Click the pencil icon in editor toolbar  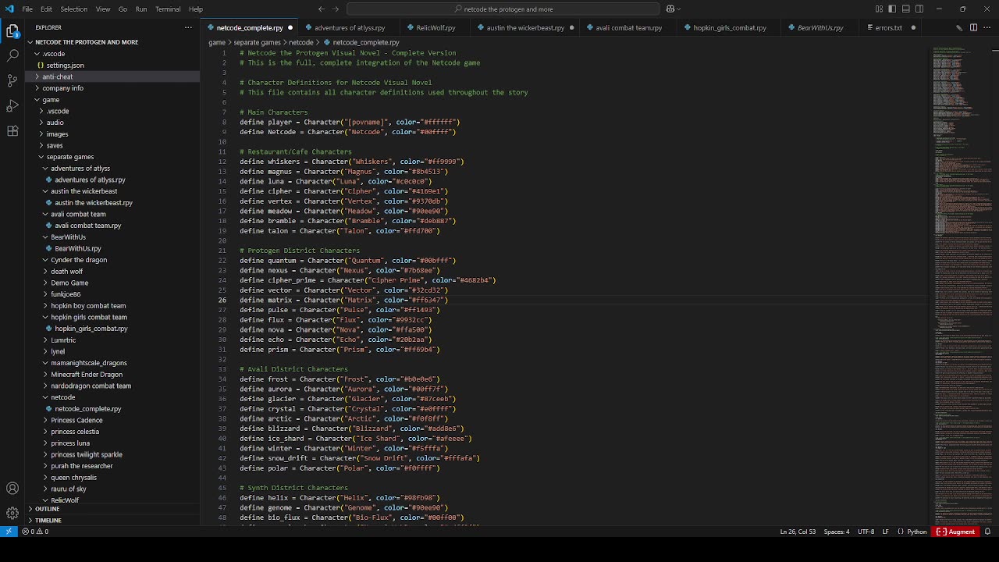(x=959, y=27)
